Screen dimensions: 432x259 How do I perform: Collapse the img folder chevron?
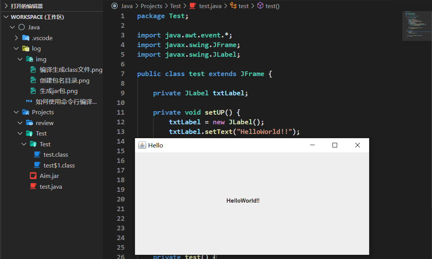click(x=20, y=59)
